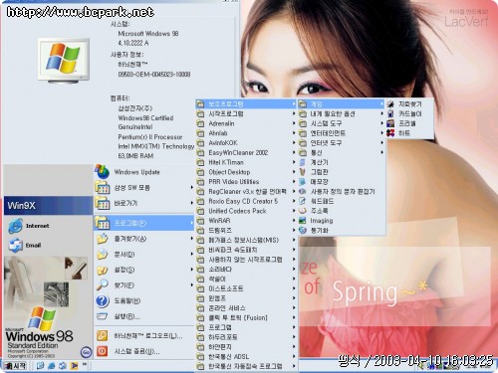The height and width of the screenshot is (373, 498).
Task: Open 찾기(F) magnifier search entry
Action: pos(143,285)
